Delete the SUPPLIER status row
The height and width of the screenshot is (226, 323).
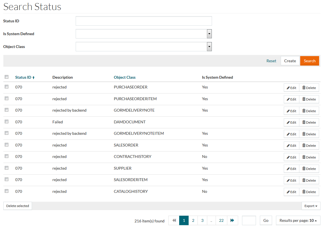coord(309,169)
